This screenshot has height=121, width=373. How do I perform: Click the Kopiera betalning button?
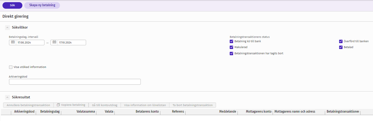(71, 105)
